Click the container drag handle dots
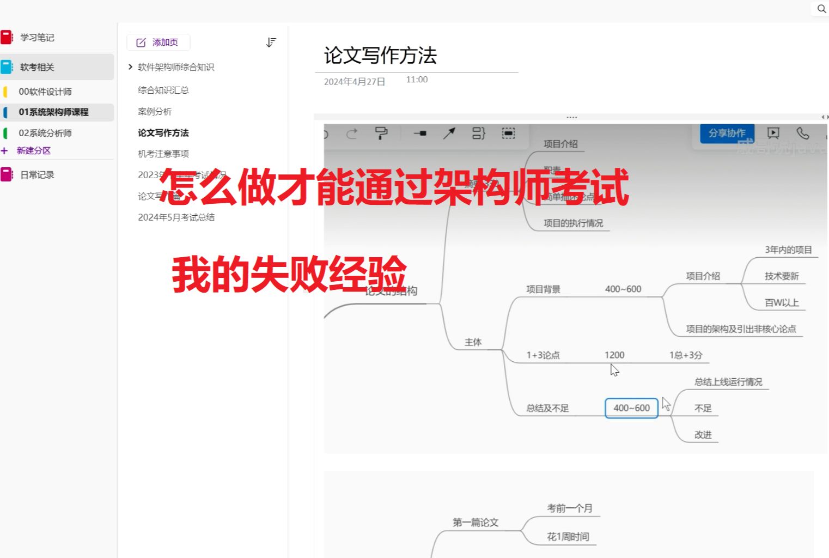The width and height of the screenshot is (829, 558). 571,117
